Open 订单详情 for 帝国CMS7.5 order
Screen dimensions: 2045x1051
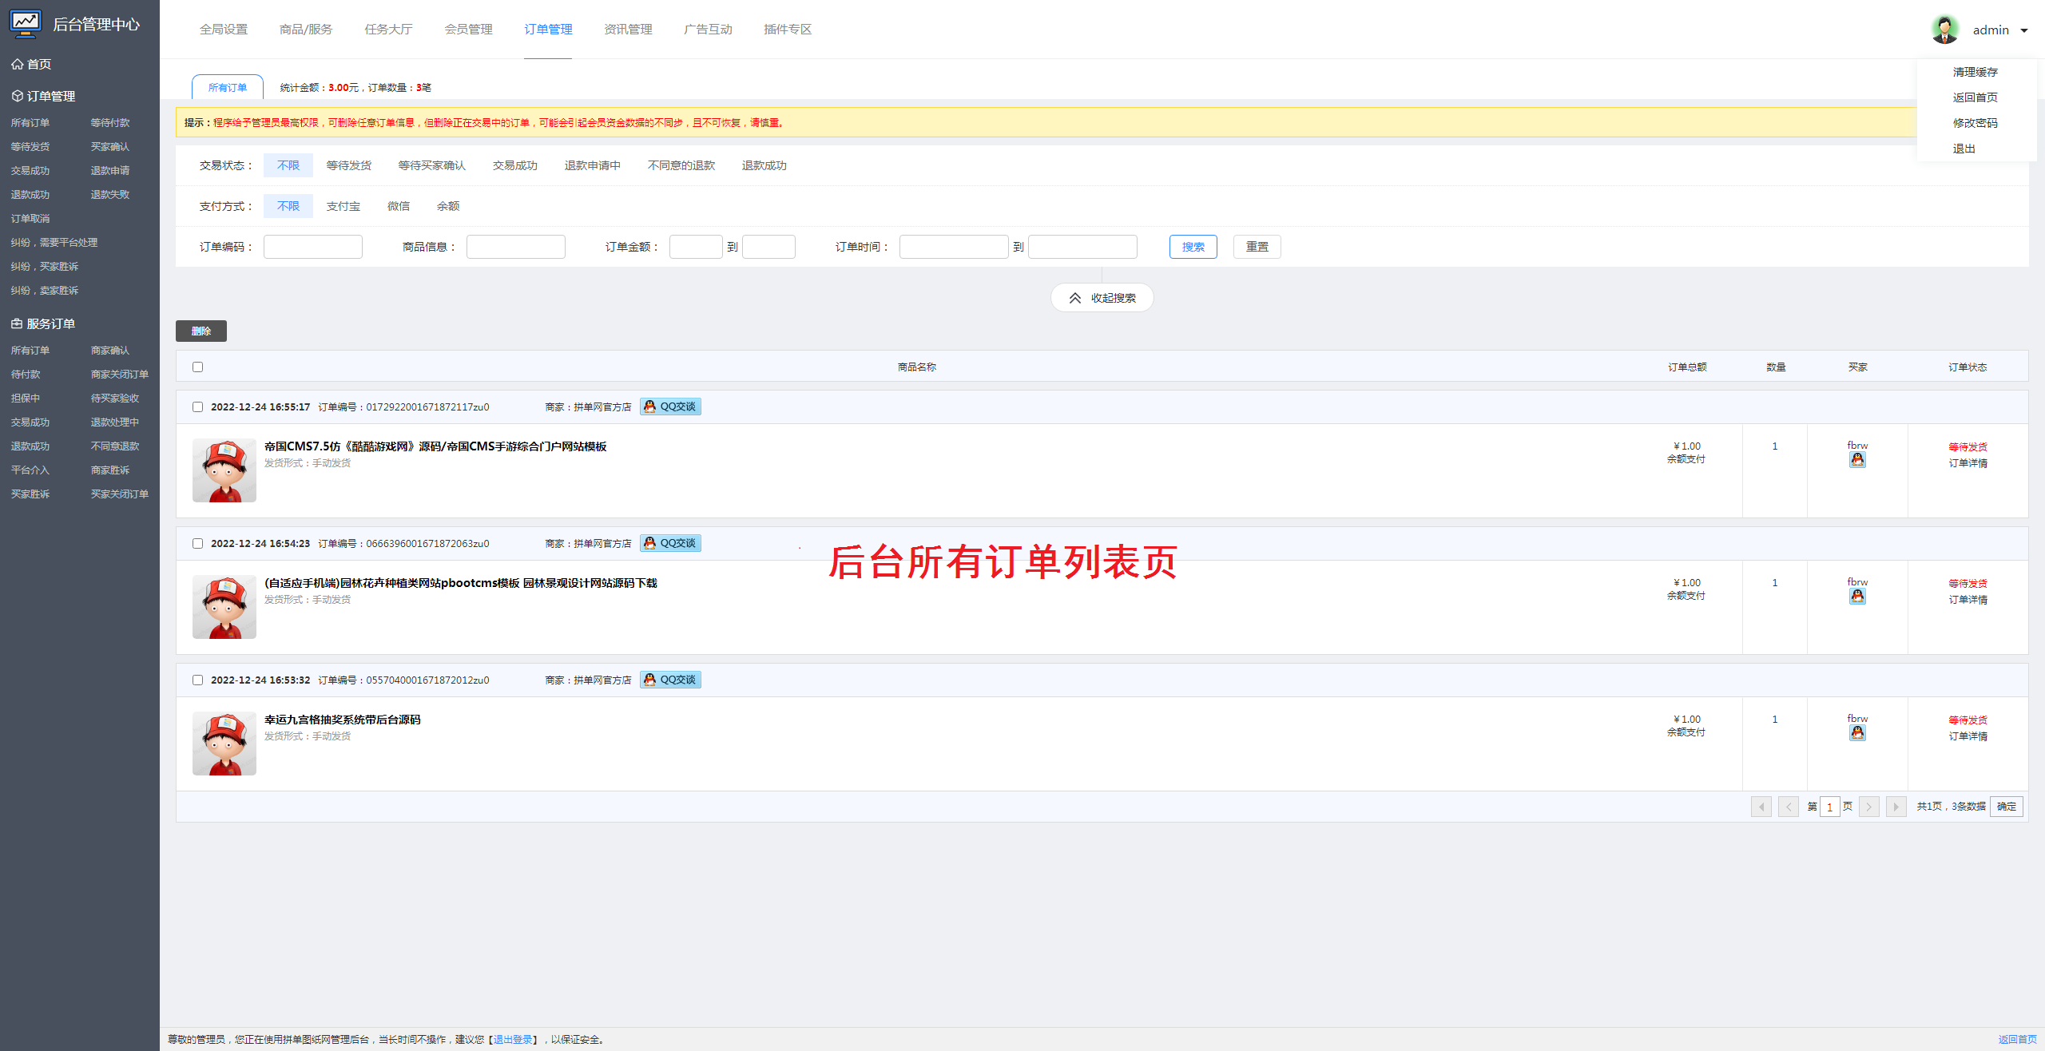(x=1968, y=463)
